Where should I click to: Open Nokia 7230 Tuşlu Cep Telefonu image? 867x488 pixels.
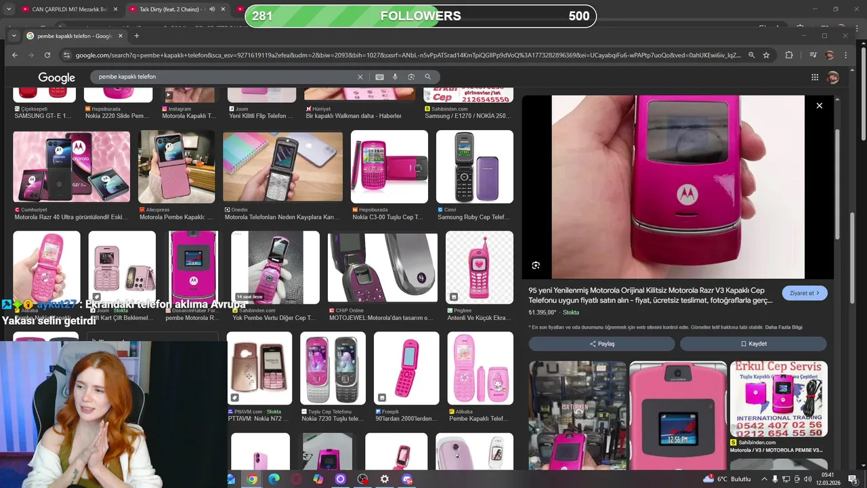(333, 368)
